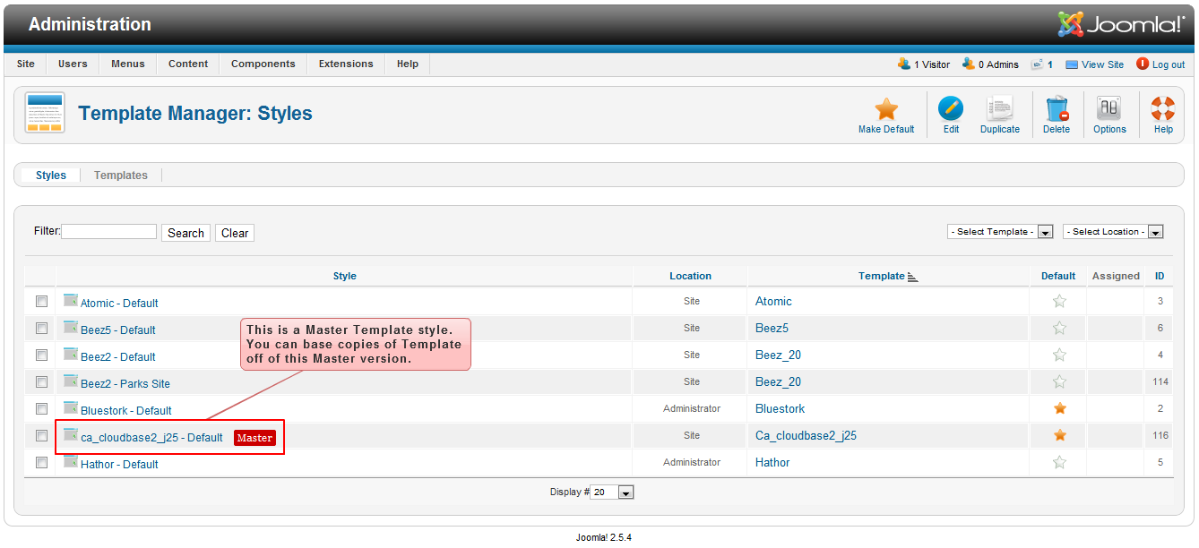Click the 0 Admins icon
Screen dimensions: 1199x548
pos(969,64)
